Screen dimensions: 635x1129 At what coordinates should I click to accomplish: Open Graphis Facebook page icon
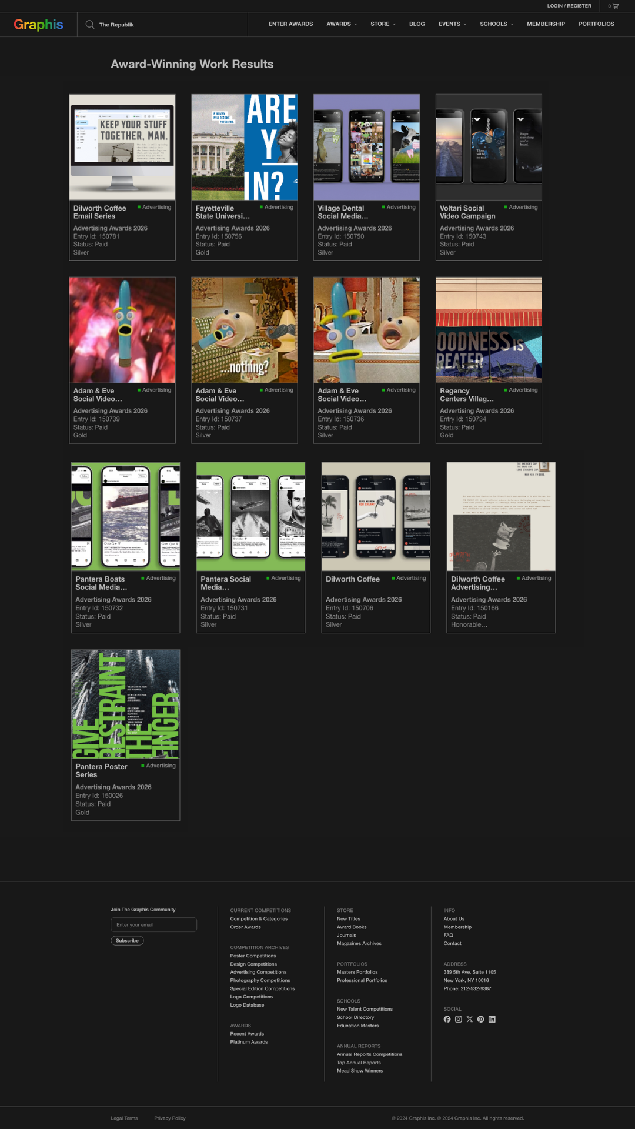tap(447, 1019)
